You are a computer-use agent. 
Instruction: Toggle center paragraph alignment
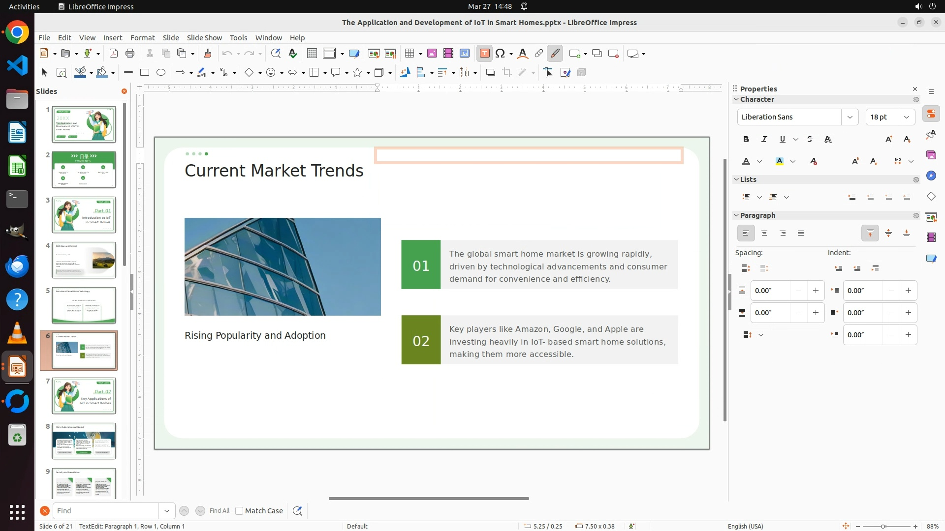(x=764, y=234)
